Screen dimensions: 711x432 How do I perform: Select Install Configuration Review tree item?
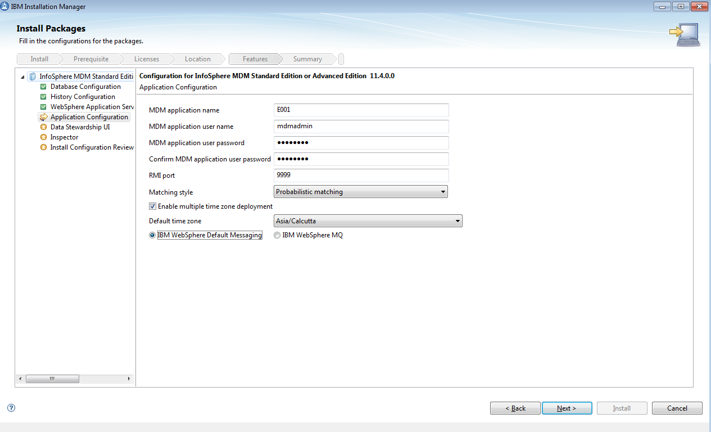point(92,147)
